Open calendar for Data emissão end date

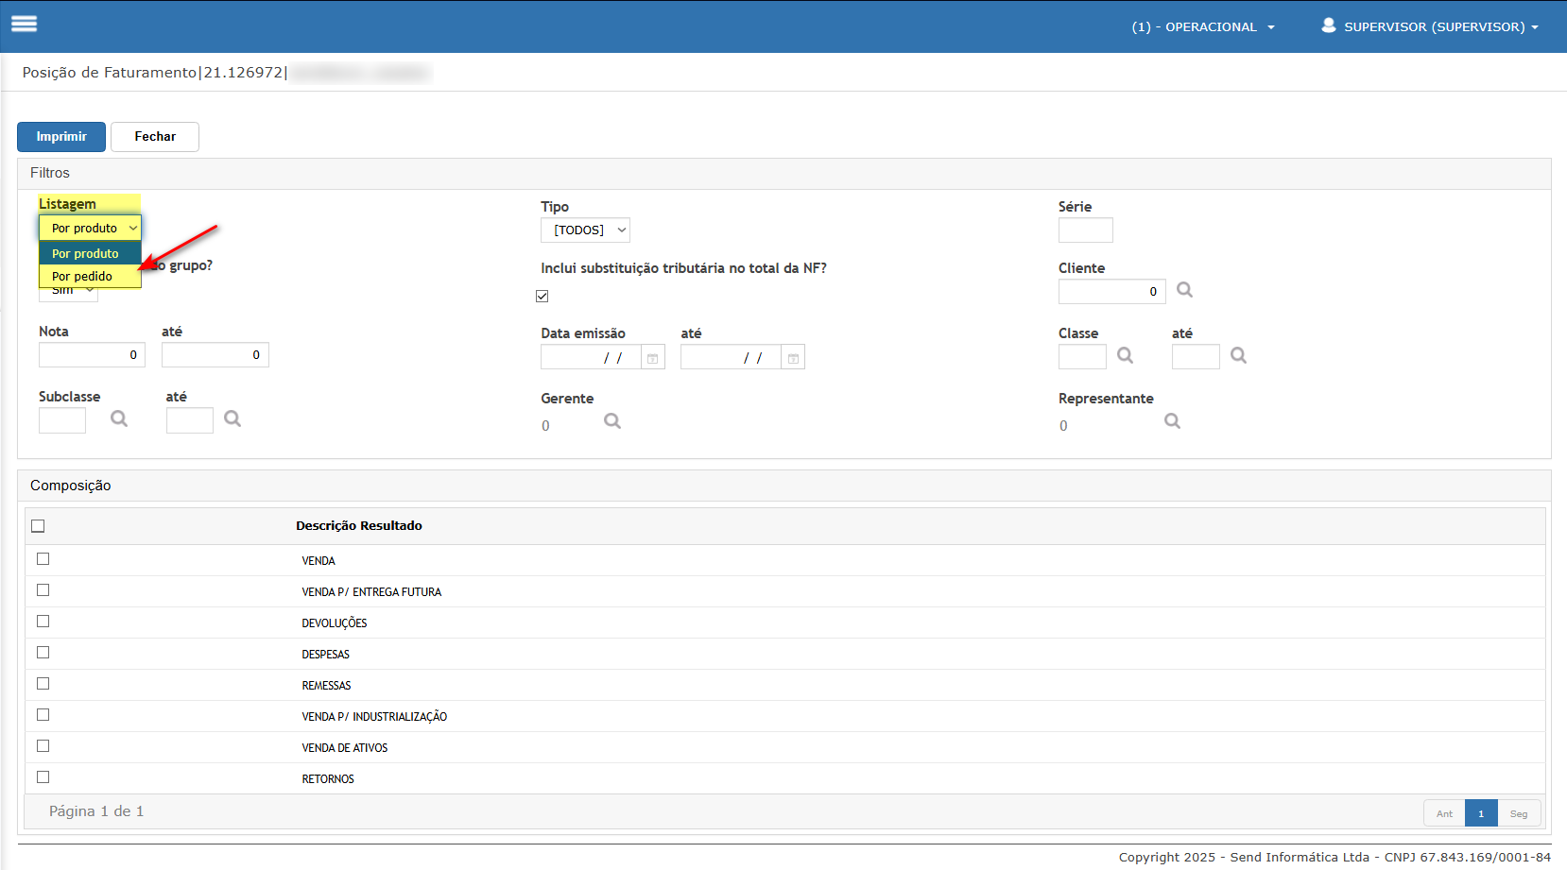point(793,358)
